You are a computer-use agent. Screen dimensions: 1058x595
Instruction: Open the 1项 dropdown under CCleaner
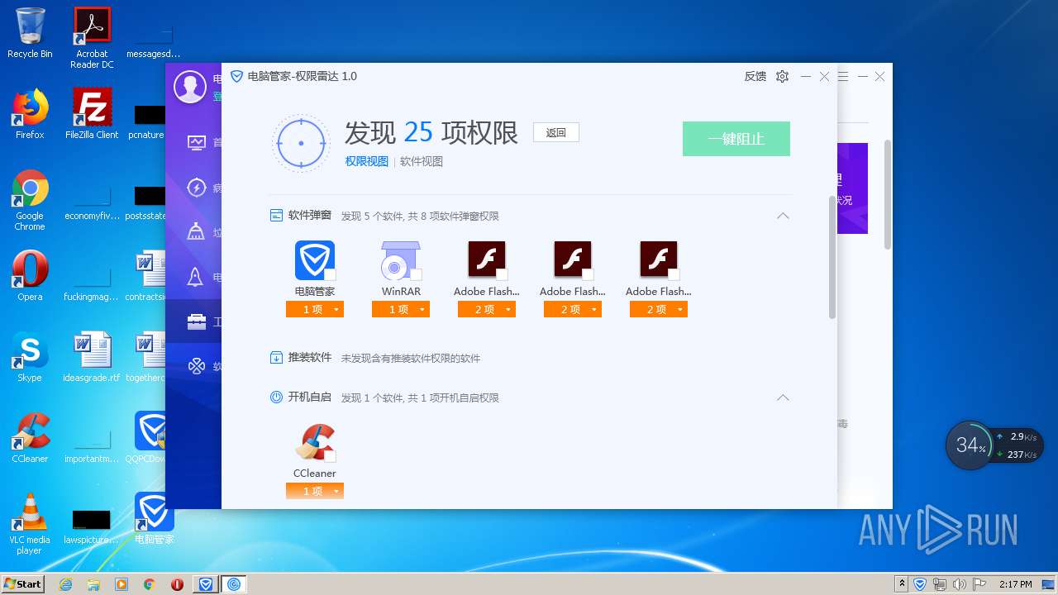[x=315, y=491]
